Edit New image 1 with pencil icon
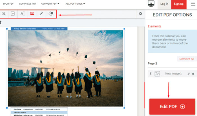This screenshot has width=197, height=116. click(189, 74)
